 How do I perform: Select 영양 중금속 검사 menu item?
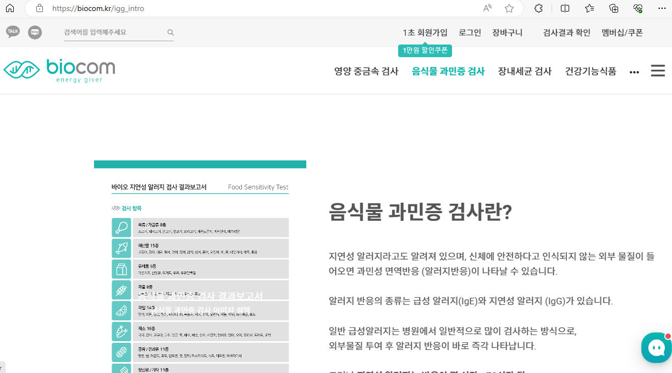click(x=366, y=71)
